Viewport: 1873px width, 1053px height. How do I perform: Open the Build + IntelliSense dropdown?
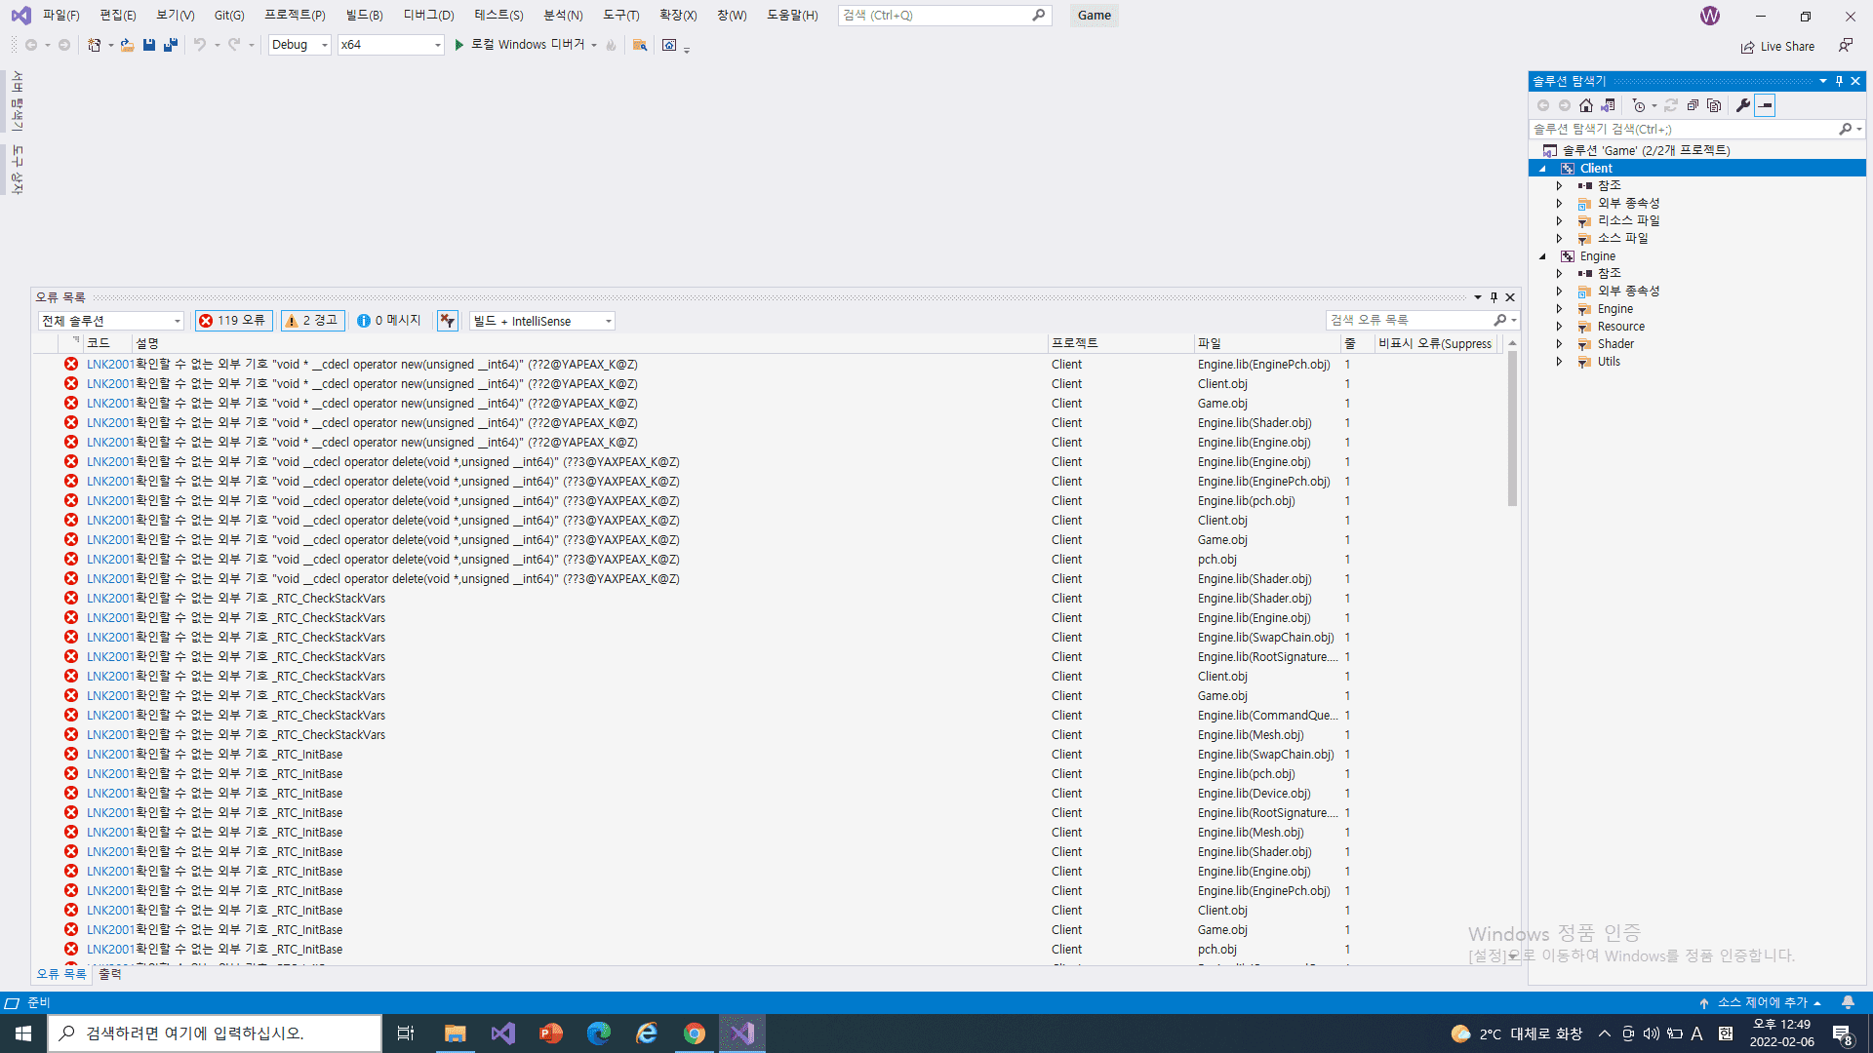click(x=542, y=321)
